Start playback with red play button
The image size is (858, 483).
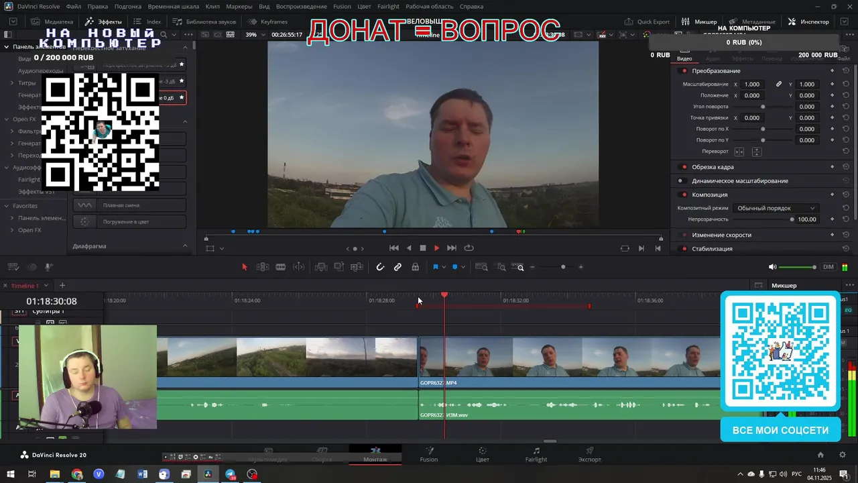pyautogui.click(x=437, y=248)
